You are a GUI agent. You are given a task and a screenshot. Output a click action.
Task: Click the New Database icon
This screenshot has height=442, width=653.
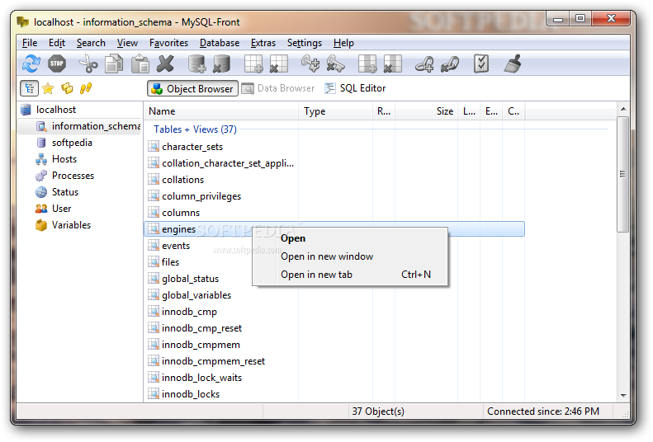(x=196, y=63)
